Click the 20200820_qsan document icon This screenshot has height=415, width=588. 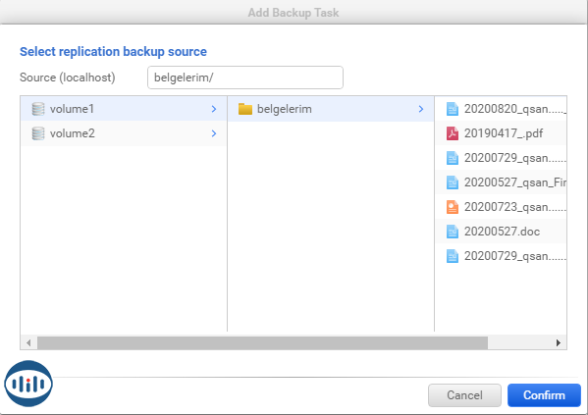point(453,109)
